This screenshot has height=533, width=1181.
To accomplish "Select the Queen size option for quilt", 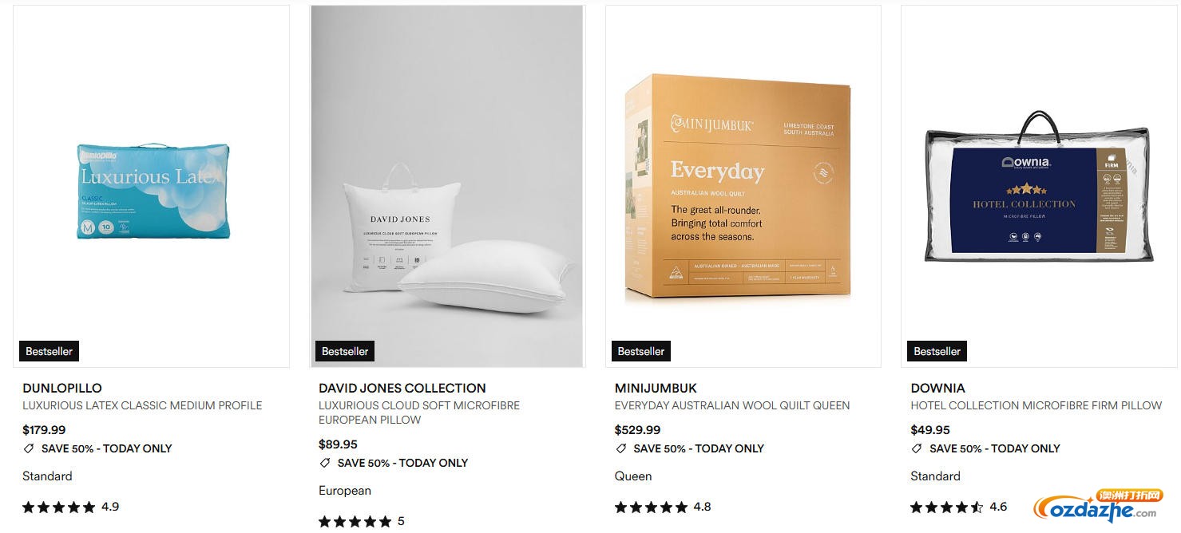I will (x=633, y=476).
